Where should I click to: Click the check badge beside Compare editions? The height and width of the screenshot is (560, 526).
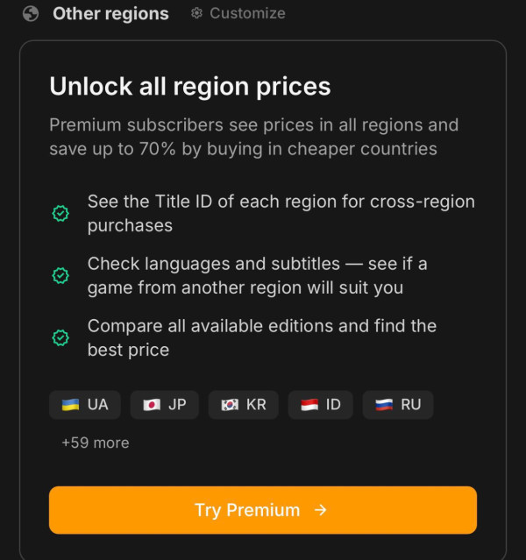[60, 337]
